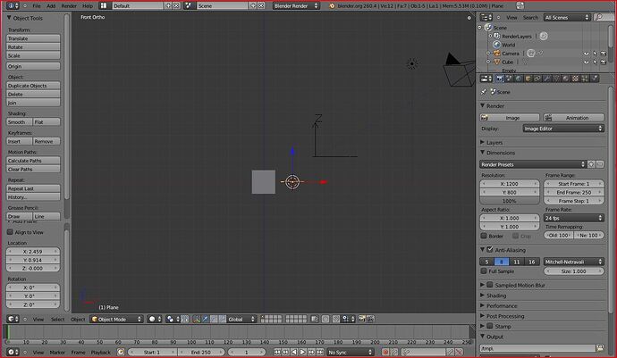Enable the Stamp checkbox
The width and height of the screenshot is (617, 358).
click(x=490, y=326)
